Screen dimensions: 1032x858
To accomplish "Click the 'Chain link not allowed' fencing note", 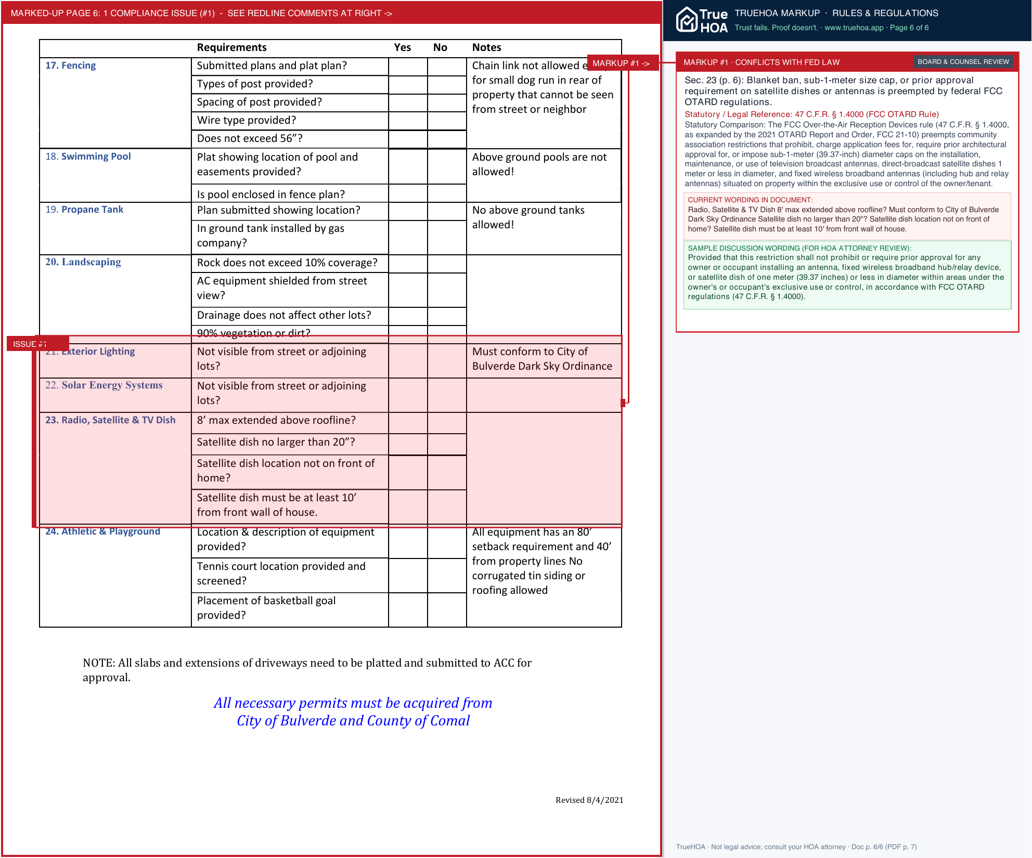I will [x=543, y=87].
